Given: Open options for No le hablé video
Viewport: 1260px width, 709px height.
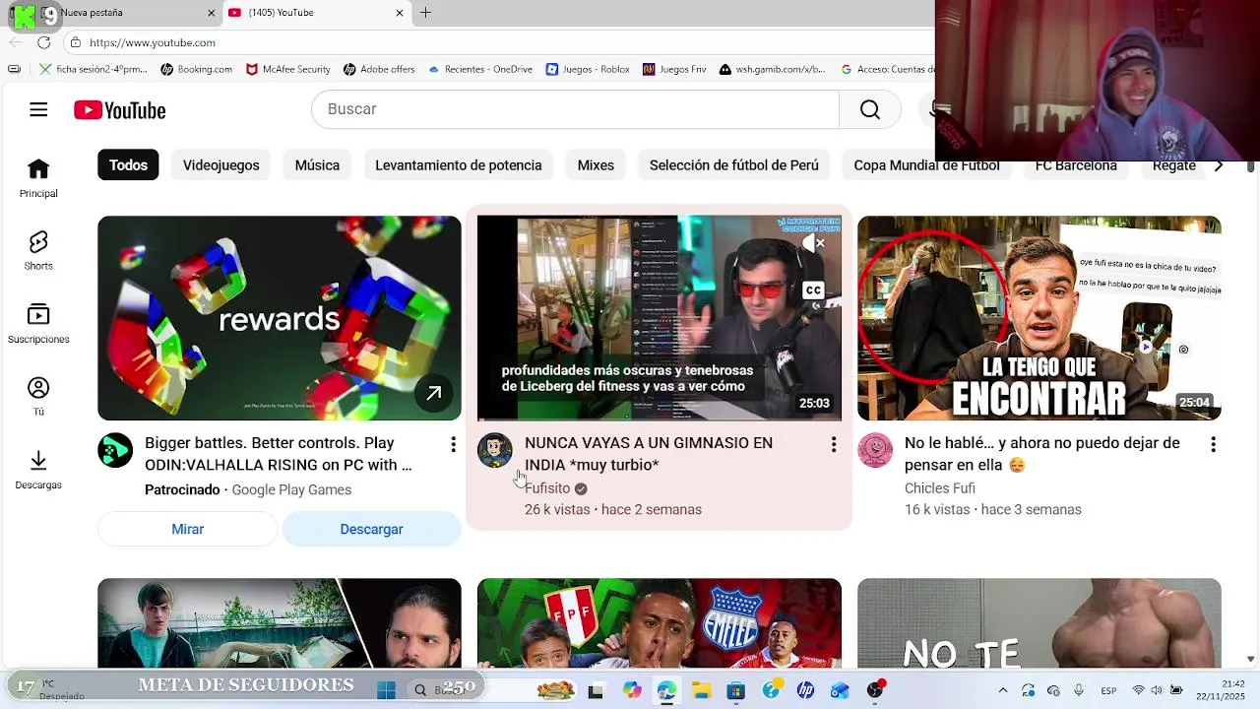Looking at the screenshot, I should (1213, 445).
